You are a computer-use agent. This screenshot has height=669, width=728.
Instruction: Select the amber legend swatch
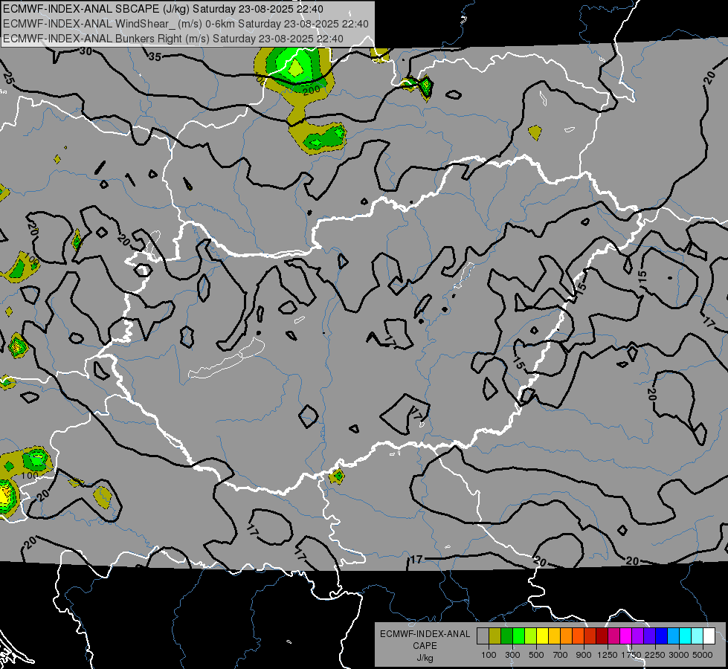pos(554,636)
